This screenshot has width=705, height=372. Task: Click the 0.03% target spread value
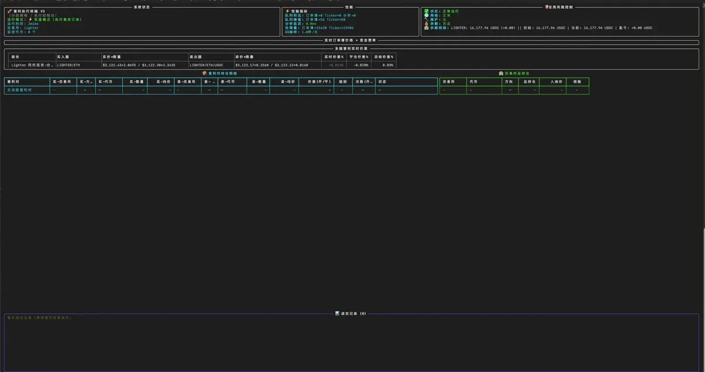click(x=388, y=65)
